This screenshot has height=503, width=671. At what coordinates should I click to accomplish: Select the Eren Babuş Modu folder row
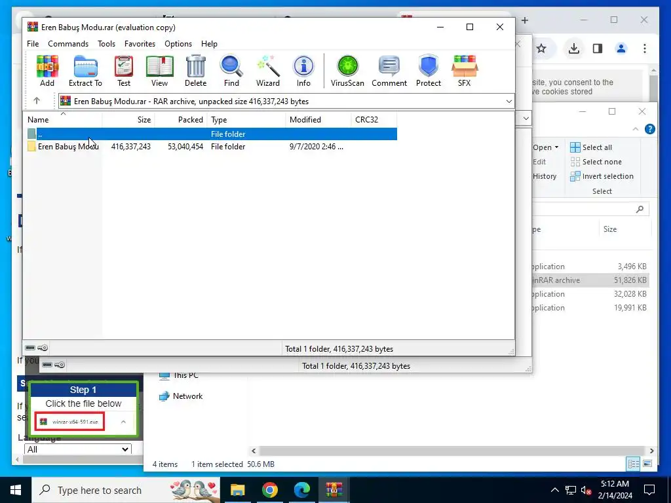click(210, 146)
